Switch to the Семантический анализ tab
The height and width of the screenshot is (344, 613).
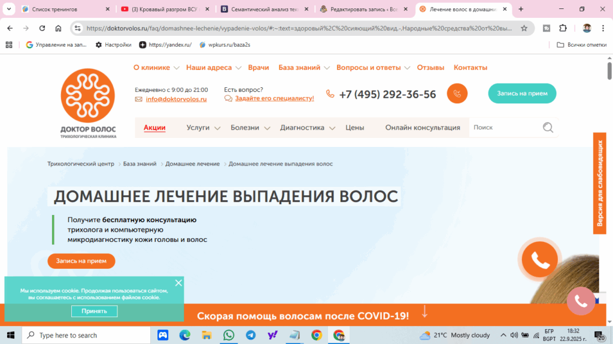[265, 9]
